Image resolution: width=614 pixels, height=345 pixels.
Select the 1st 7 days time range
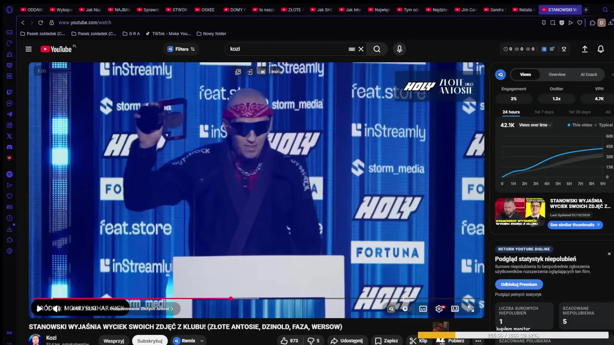tap(544, 112)
